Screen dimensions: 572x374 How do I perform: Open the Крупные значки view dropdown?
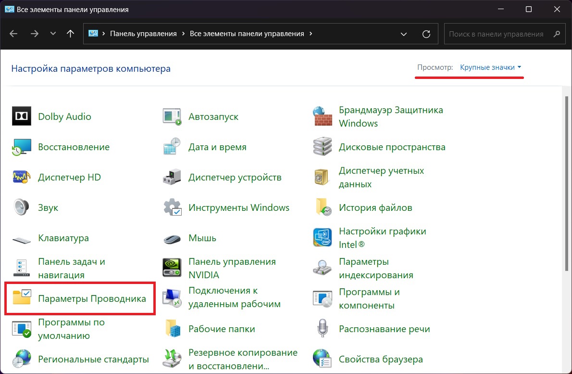point(490,67)
